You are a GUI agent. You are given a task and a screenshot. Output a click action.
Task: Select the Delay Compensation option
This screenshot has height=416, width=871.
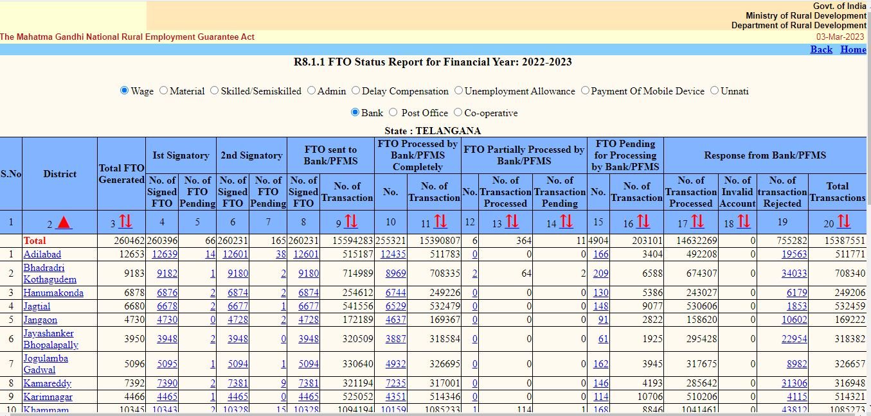pyautogui.click(x=355, y=91)
